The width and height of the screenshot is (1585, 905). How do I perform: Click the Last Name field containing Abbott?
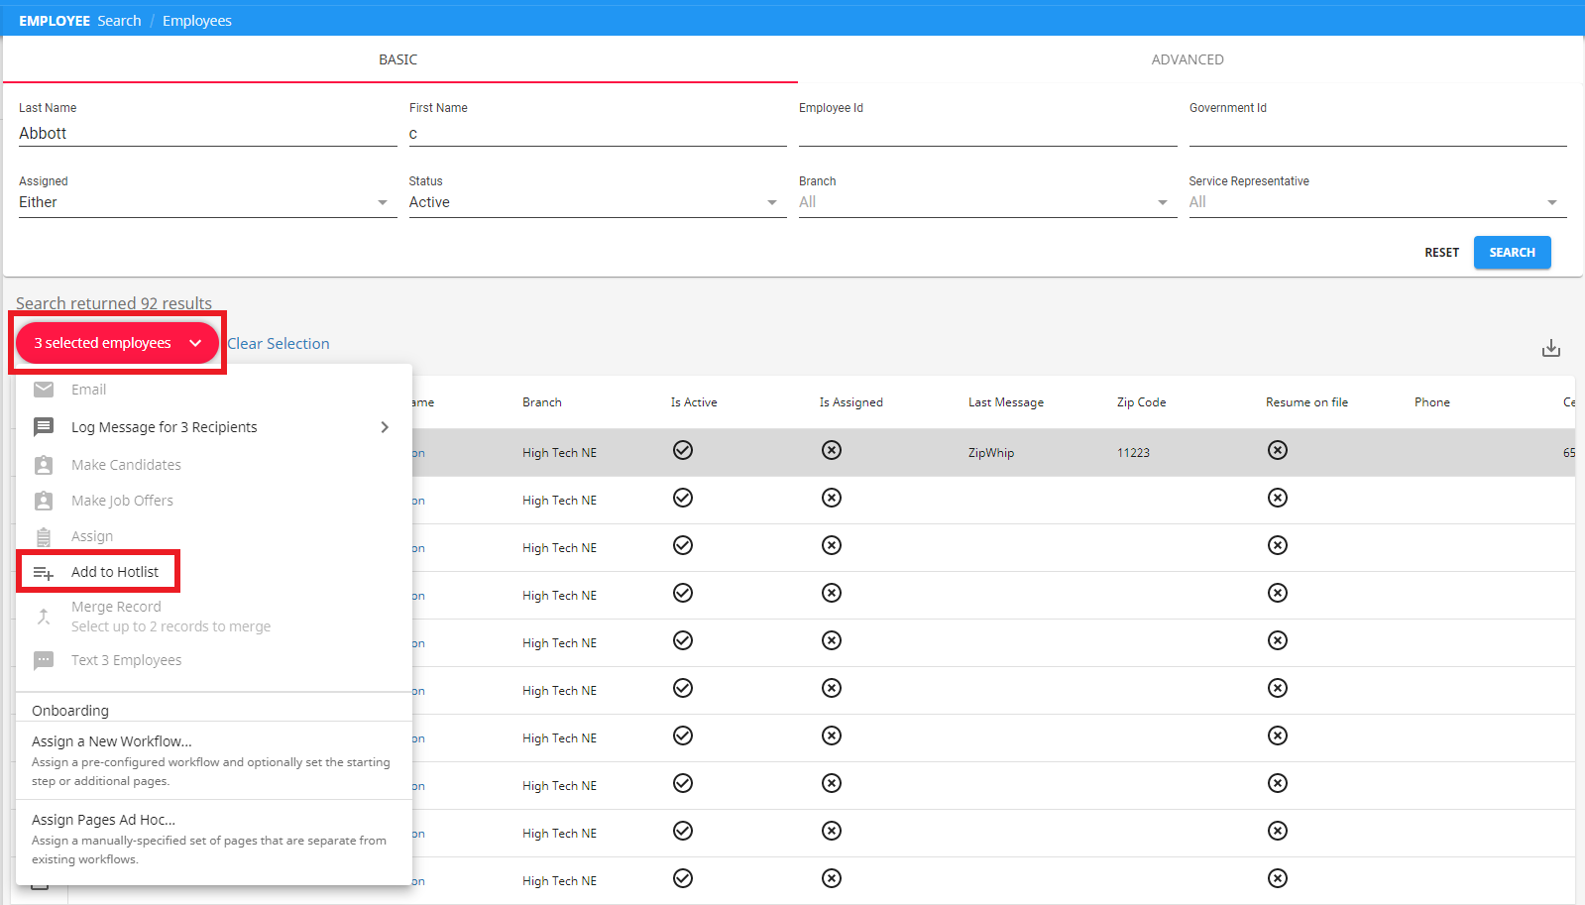tap(206, 134)
